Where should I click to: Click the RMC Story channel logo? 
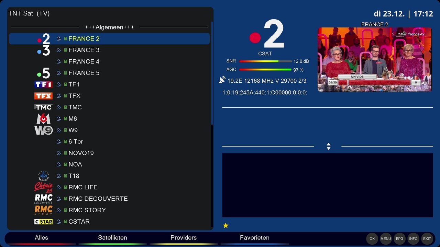tap(44, 210)
